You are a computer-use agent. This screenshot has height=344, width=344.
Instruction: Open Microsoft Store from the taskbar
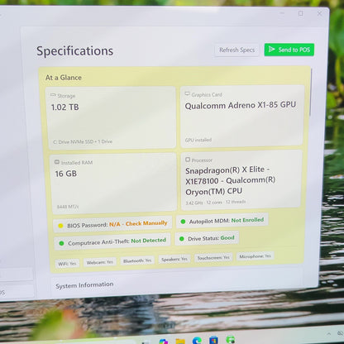pos(213,340)
